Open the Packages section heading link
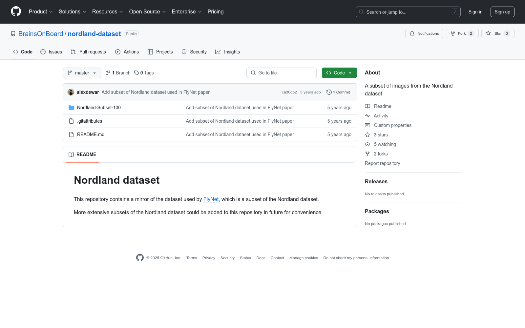The image size is (525, 328). click(x=377, y=212)
